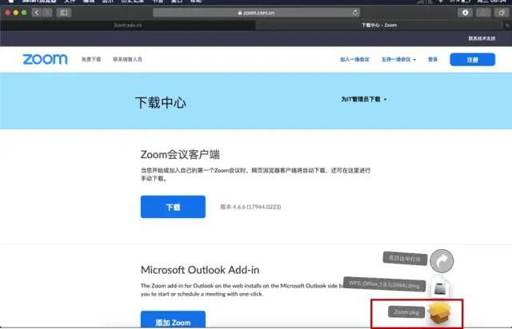Screen dimensions: 512x329
Task: Click the Safari back navigation arrow
Action: [x=37, y=14]
